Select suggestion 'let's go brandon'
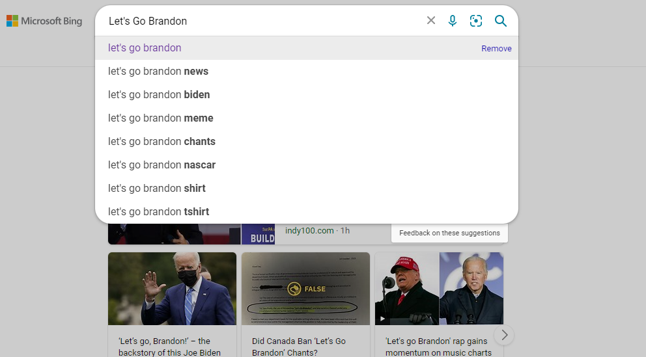Screen dimensions: 646x357 [307, 47]
